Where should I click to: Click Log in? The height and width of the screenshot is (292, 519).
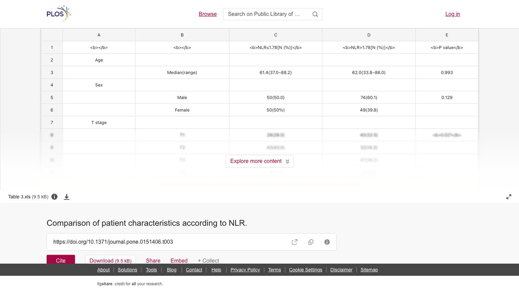[453, 14]
